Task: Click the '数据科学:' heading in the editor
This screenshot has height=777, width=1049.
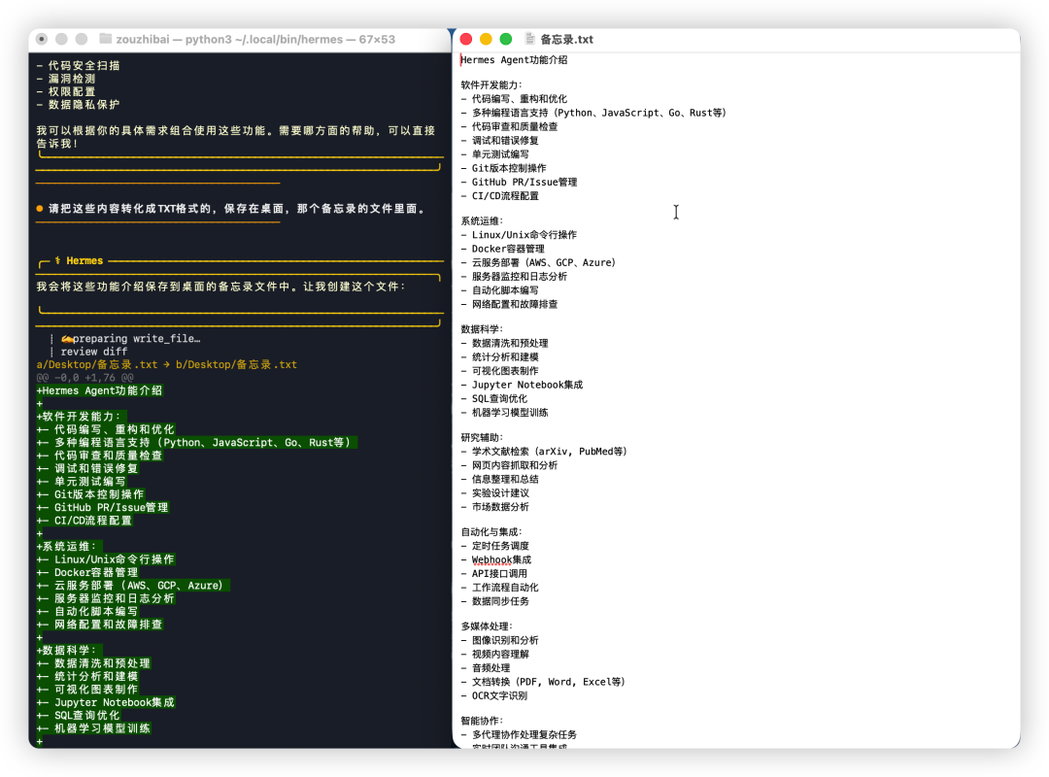Action: click(482, 329)
